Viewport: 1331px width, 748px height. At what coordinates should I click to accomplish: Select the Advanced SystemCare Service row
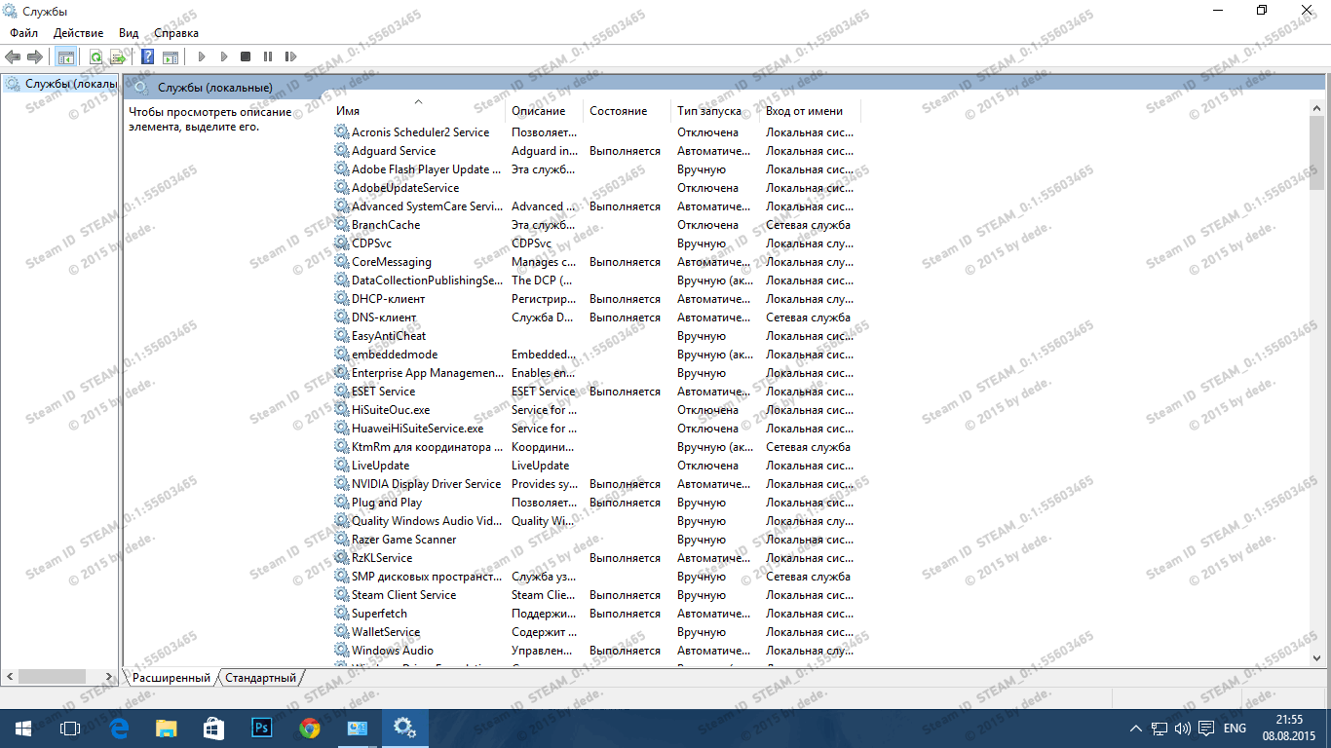click(x=595, y=206)
